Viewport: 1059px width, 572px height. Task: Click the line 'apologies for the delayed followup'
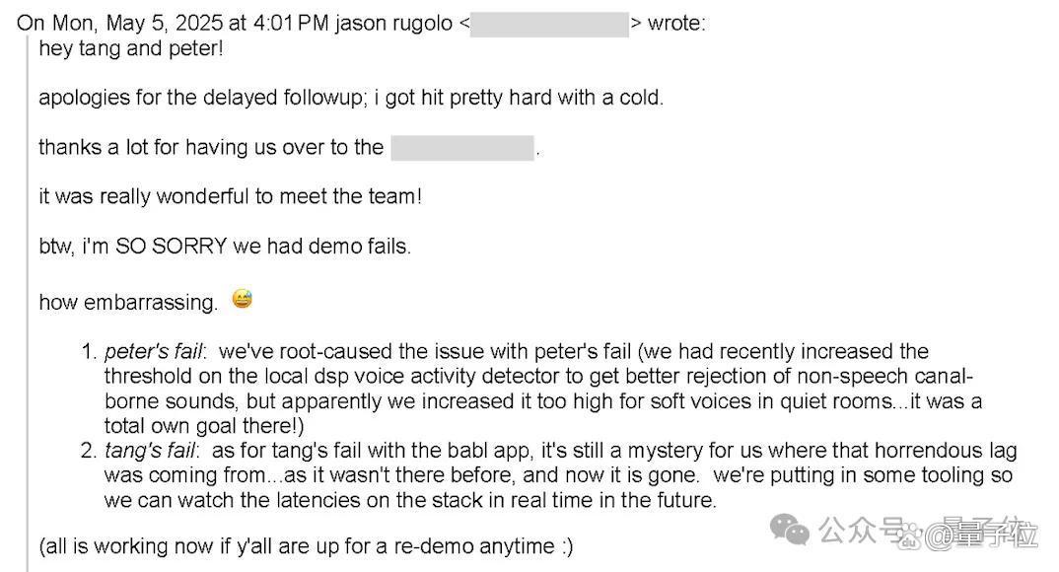[351, 98]
